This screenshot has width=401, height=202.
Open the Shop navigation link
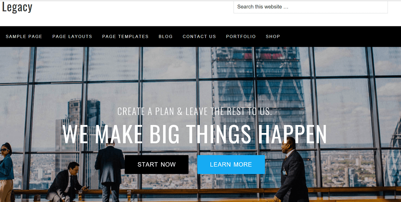pos(273,37)
